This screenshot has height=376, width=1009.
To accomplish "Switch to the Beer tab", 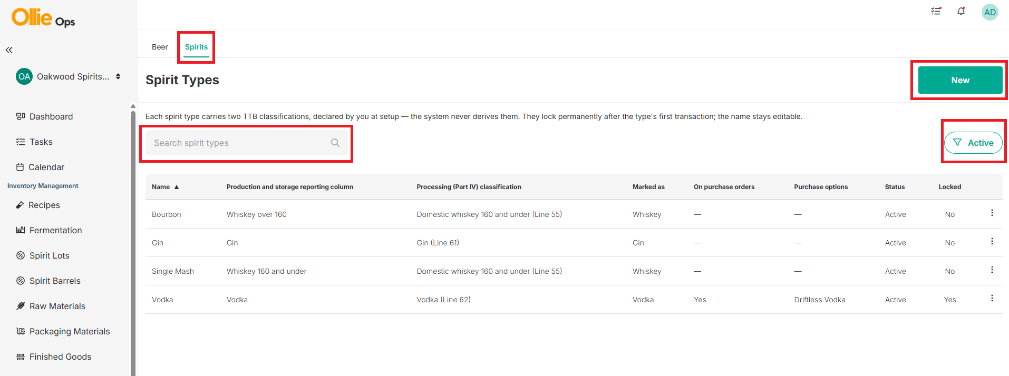I will tap(160, 47).
